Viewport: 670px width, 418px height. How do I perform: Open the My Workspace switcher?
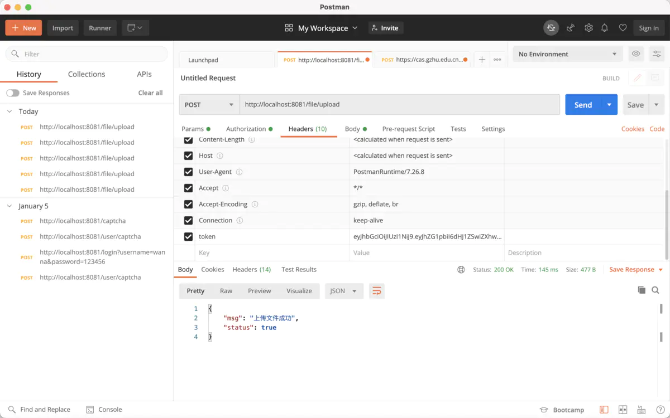pos(321,28)
